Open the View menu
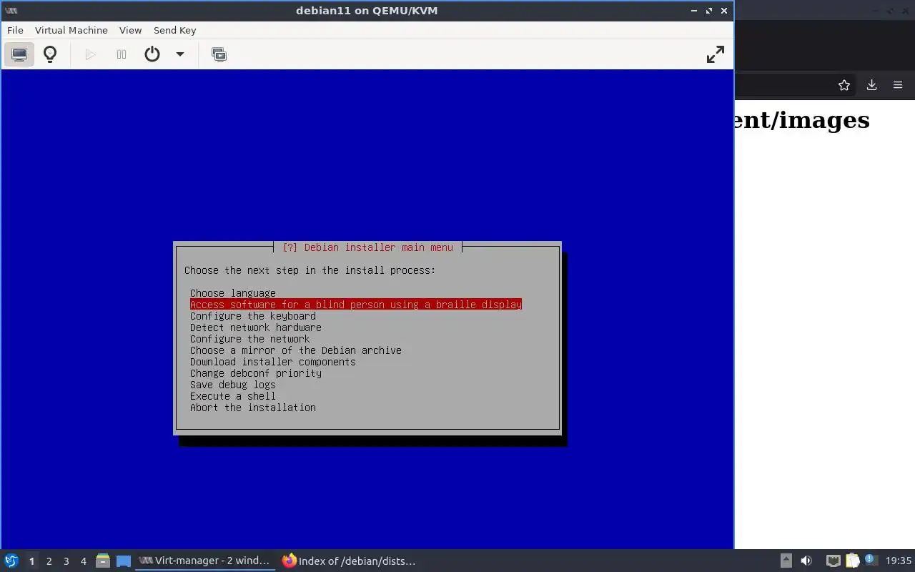Image resolution: width=915 pixels, height=572 pixels. [130, 30]
